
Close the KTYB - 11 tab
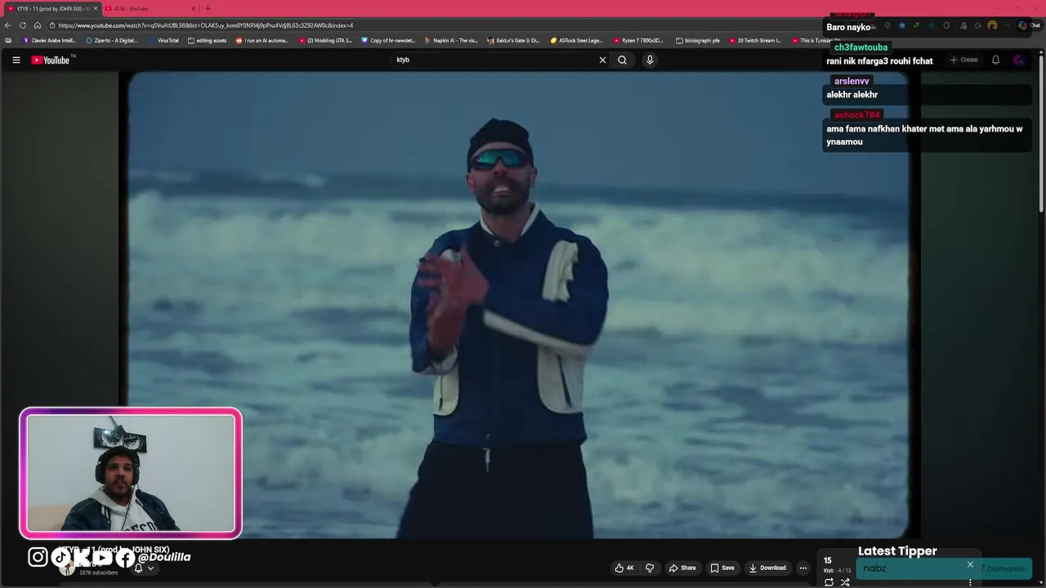(95, 8)
